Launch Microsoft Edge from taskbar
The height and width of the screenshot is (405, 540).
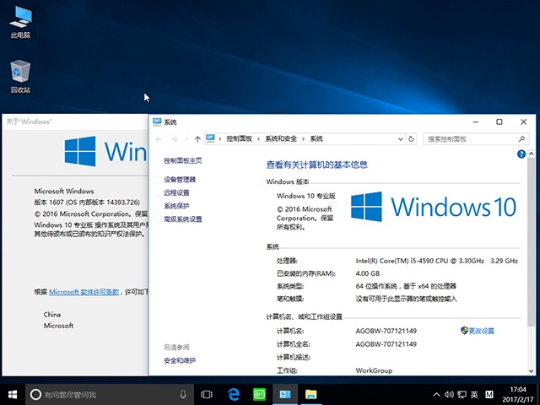click(x=234, y=394)
